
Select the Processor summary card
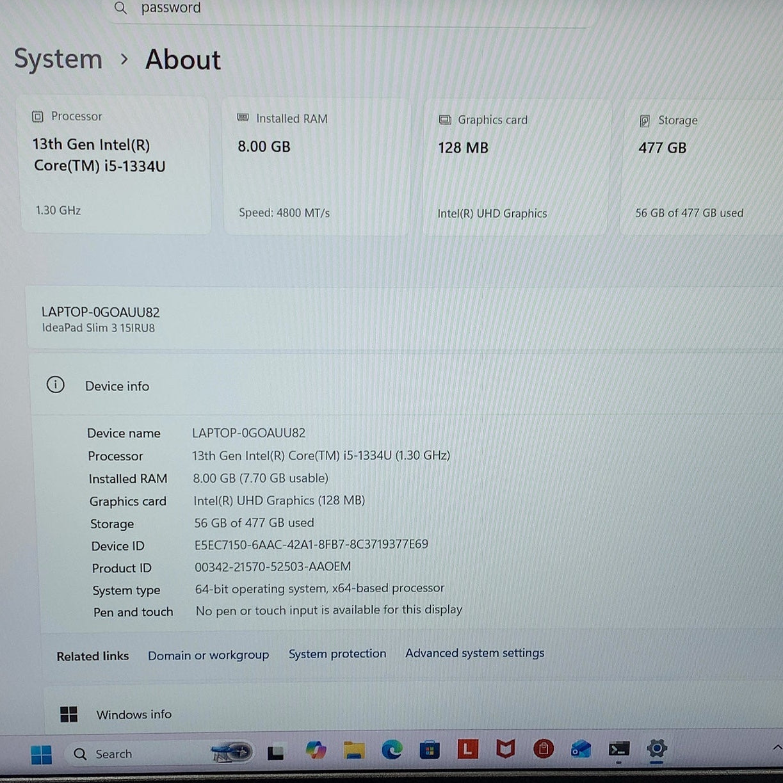pyautogui.click(x=115, y=165)
